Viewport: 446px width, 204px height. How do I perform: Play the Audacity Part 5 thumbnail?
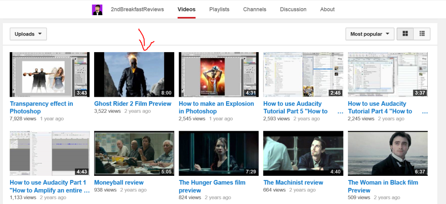[303, 75]
